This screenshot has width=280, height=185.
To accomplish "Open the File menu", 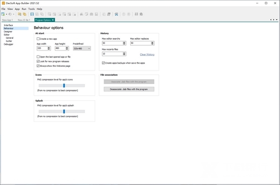I will (3, 9).
